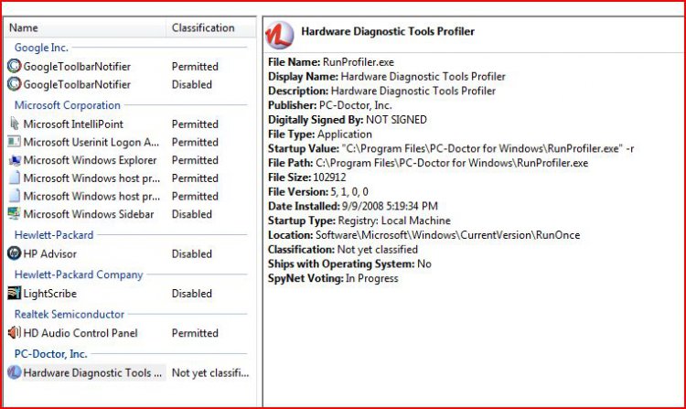Viewport: 686px width, 409px height.
Task: Click the first GoogleToolbarNotifier icon (Permitted row)
Action: 14,66
